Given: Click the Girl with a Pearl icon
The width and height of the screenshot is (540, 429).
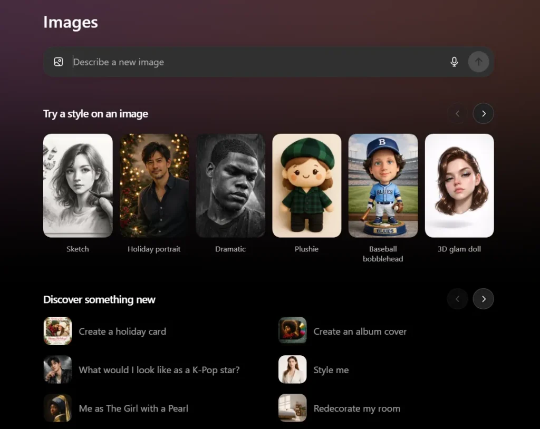Looking at the screenshot, I should pyautogui.click(x=57, y=408).
